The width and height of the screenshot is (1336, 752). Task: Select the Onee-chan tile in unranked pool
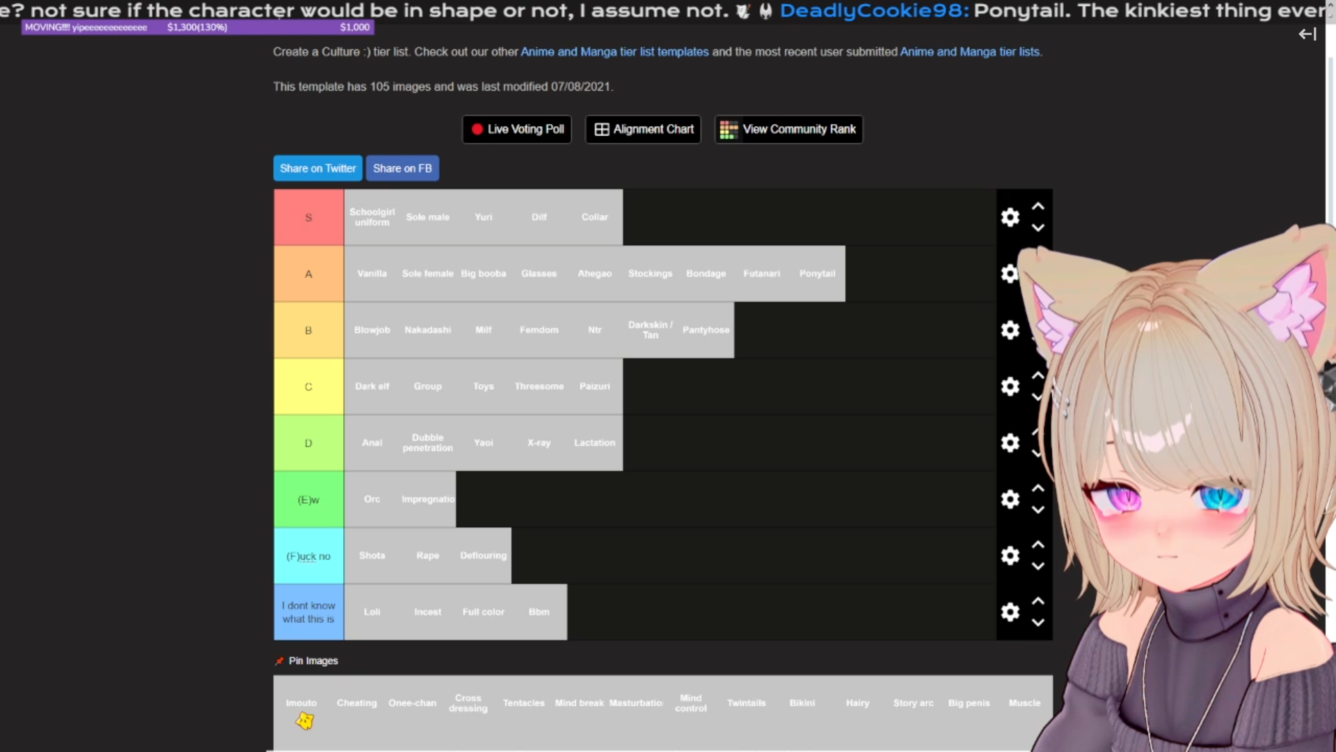coord(413,703)
